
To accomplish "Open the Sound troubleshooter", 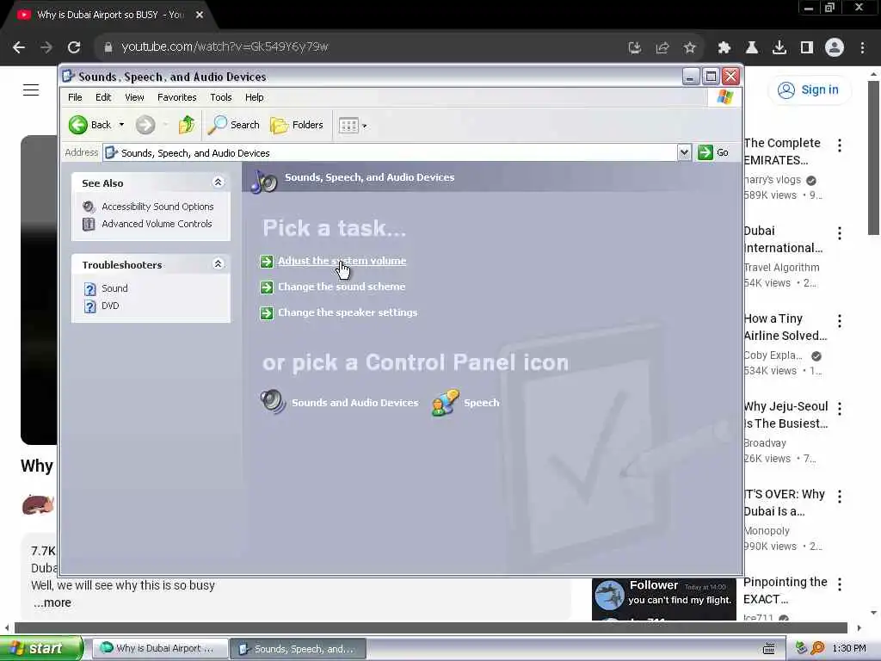I will pos(114,288).
